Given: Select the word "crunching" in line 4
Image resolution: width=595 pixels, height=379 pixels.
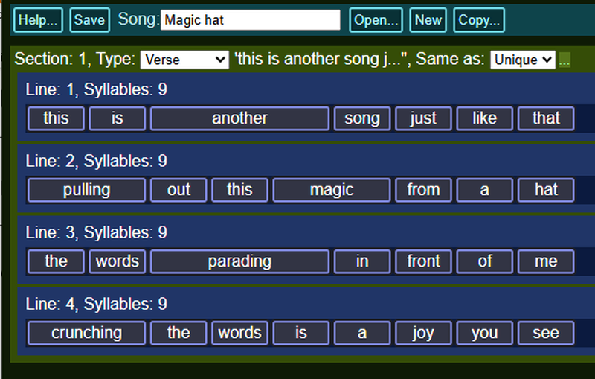Looking at the screenshot, I should (86, 333).
